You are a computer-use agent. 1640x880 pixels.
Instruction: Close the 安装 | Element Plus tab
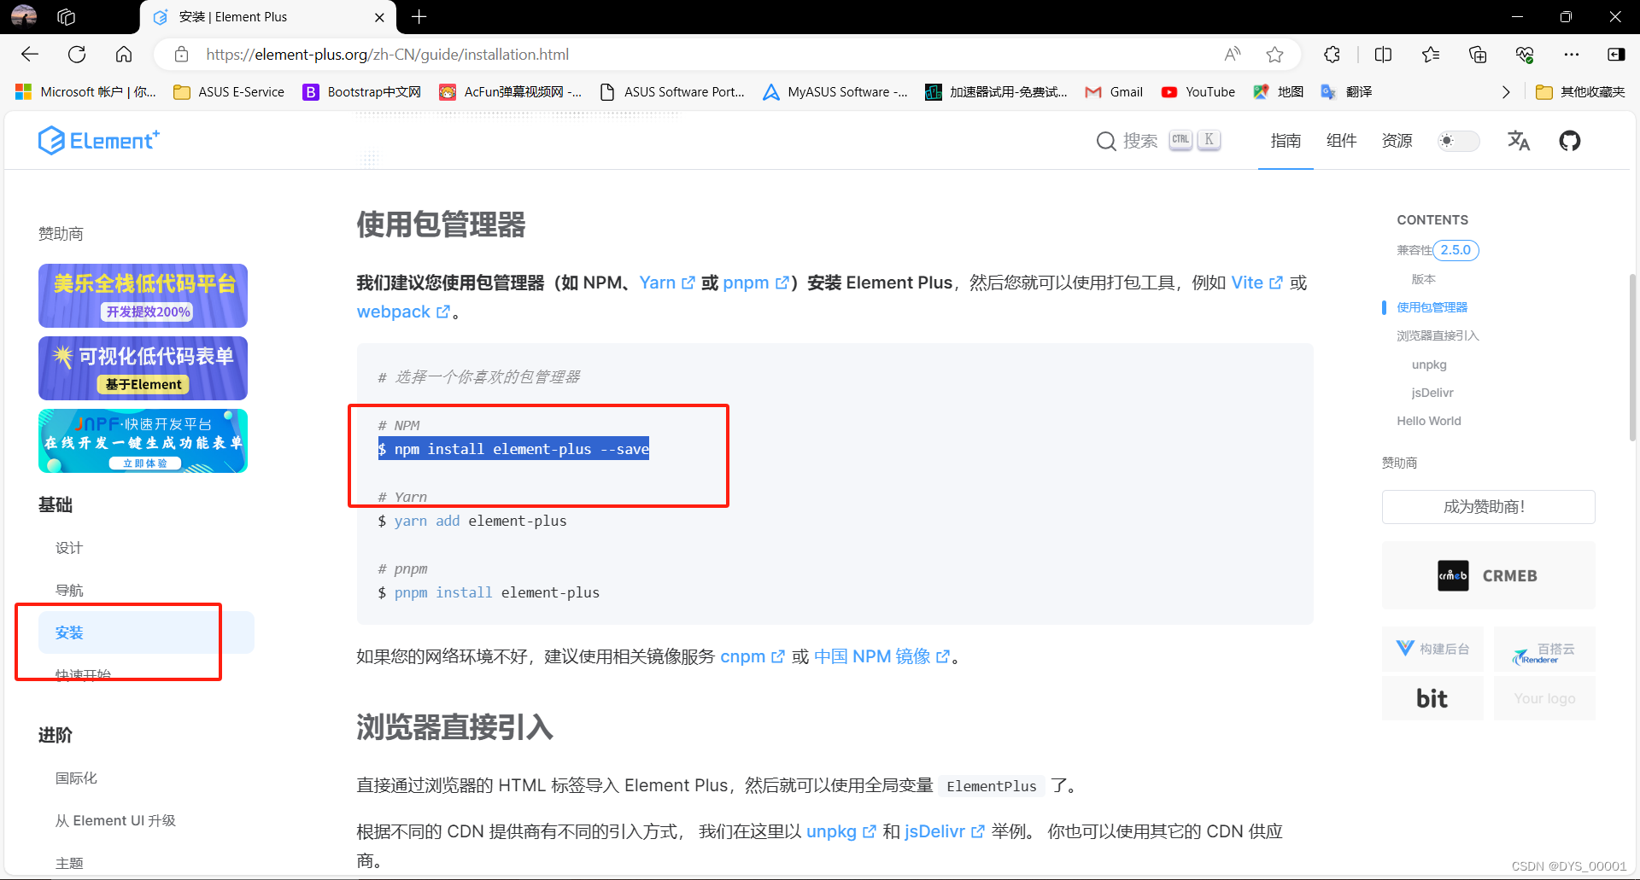pyautogui.click(x=379, y=17)
